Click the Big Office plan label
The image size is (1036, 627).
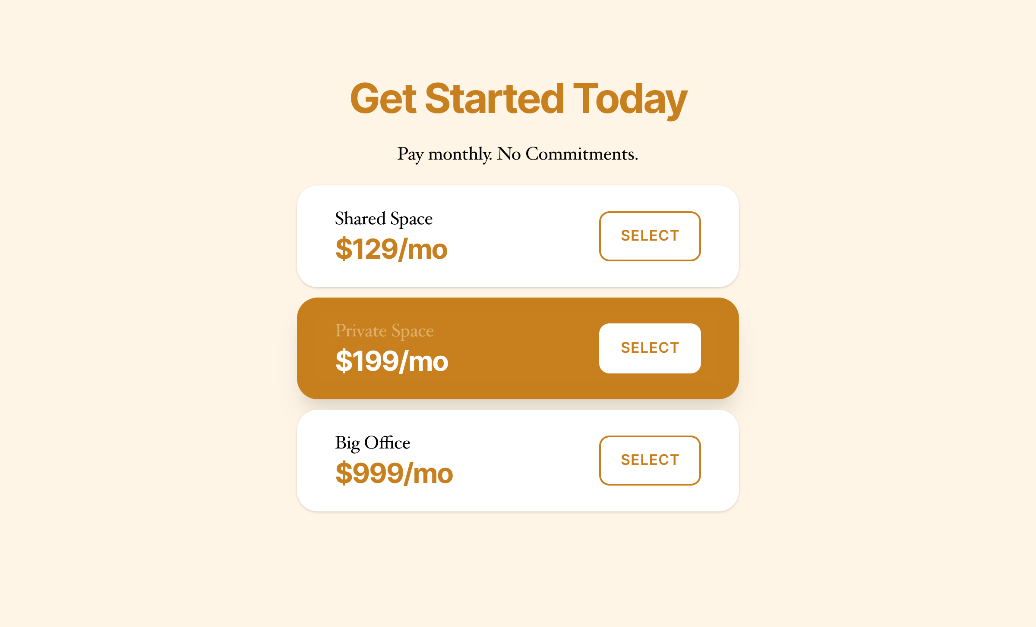coord(372,443)
